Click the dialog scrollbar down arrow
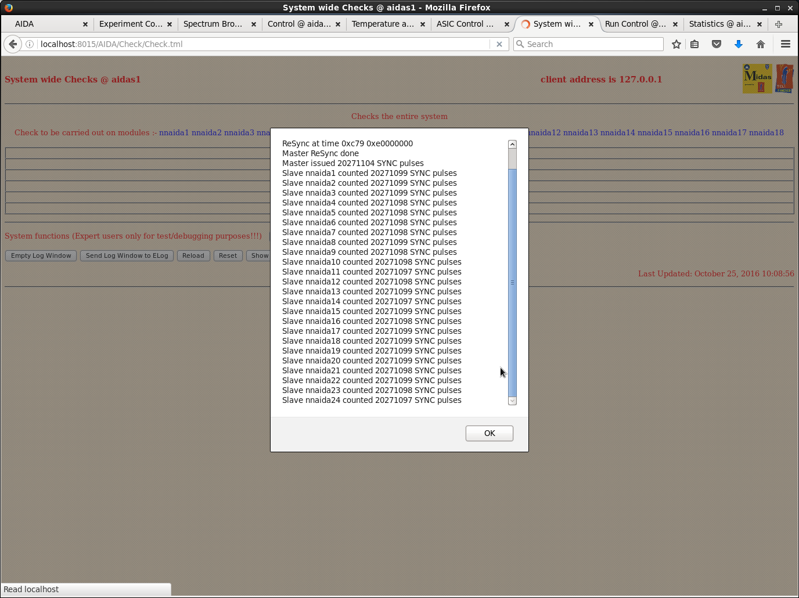 point(512,401)
